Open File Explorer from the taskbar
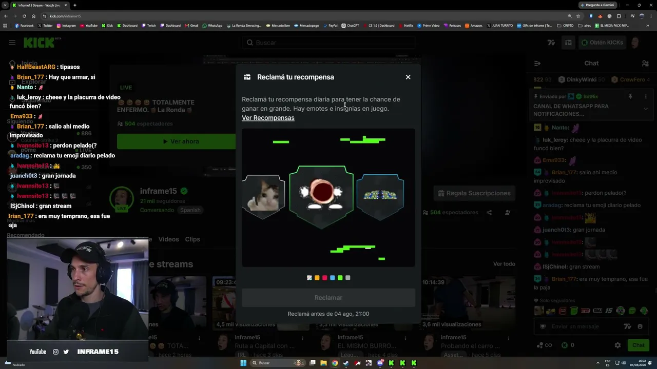 (323, 363)
